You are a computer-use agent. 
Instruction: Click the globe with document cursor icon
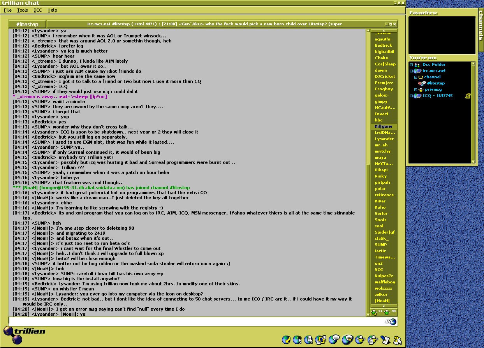[309, 340]
